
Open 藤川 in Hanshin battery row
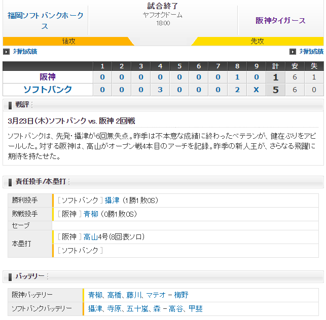[133, 295]
